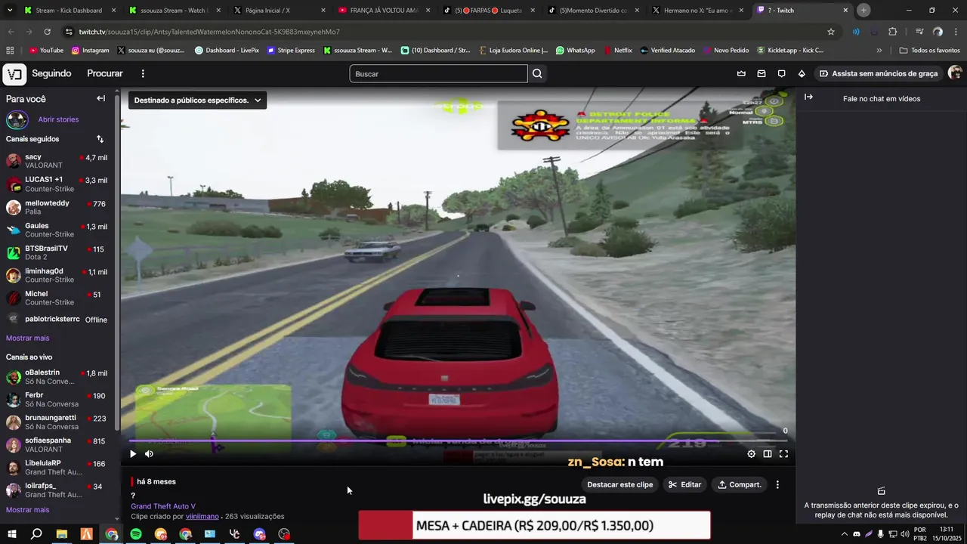Screen dimensions: 967x544
Task: Play the clip
Action: pos(133,454)
